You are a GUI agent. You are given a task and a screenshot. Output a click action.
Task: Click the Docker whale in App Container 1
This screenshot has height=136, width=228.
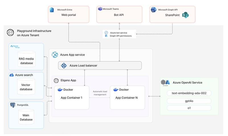coord(60,90)
